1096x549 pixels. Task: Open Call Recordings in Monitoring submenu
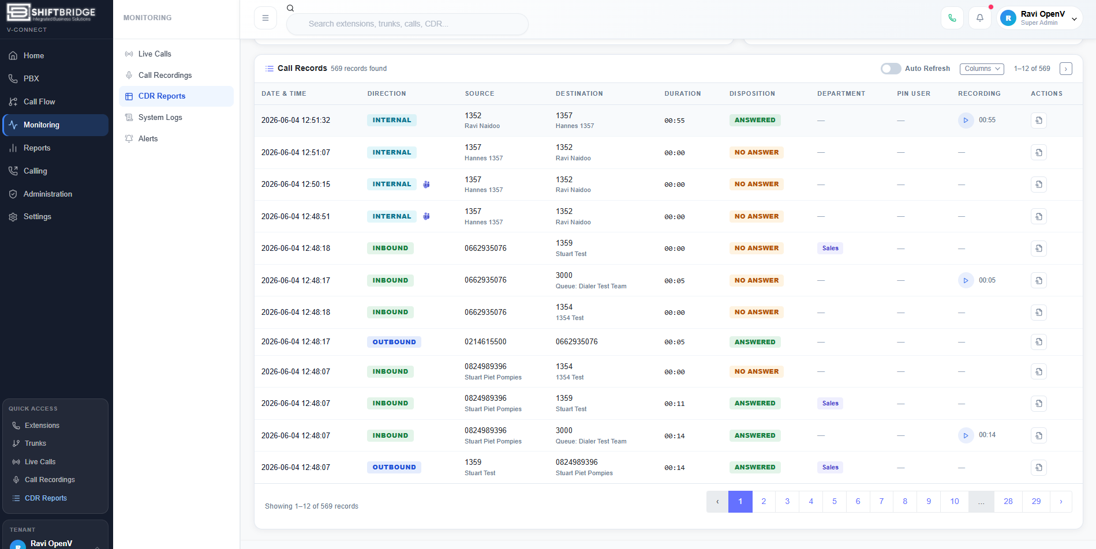(x=176, y=75)
